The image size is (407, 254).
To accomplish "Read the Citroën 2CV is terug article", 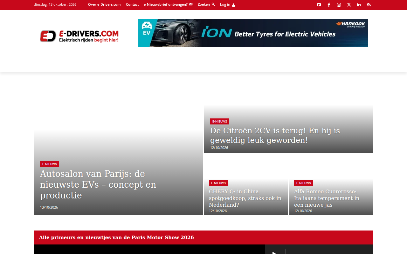I will click(275, 135).
